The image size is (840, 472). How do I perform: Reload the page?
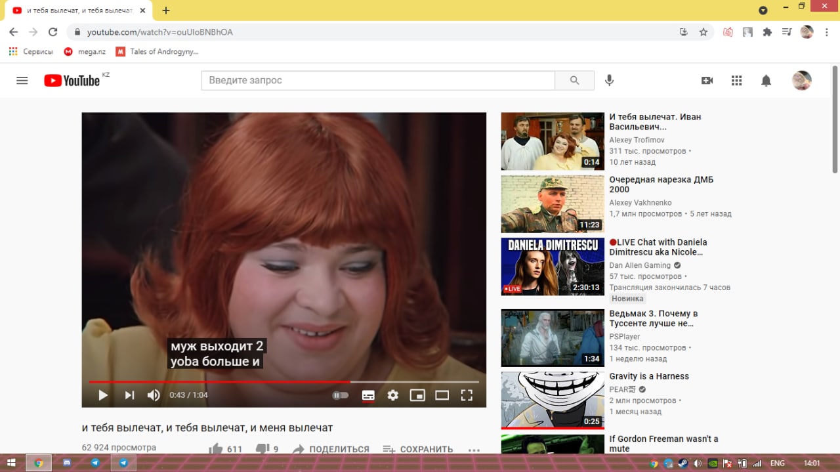(53, 32)
